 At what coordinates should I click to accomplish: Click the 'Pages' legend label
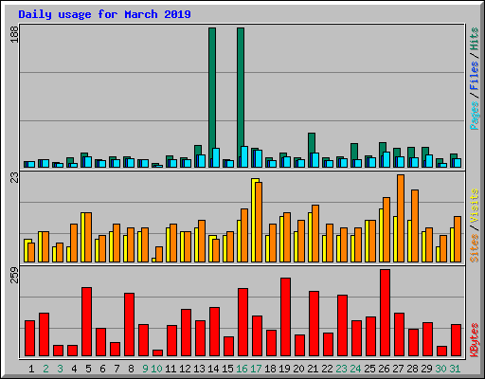(x=474, y=116)
